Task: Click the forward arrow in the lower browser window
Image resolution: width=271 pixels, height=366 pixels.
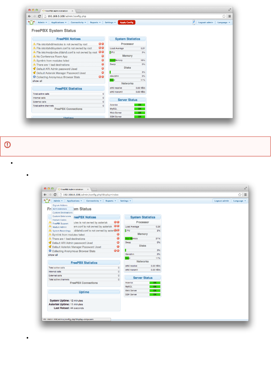Action: [50, 195]
